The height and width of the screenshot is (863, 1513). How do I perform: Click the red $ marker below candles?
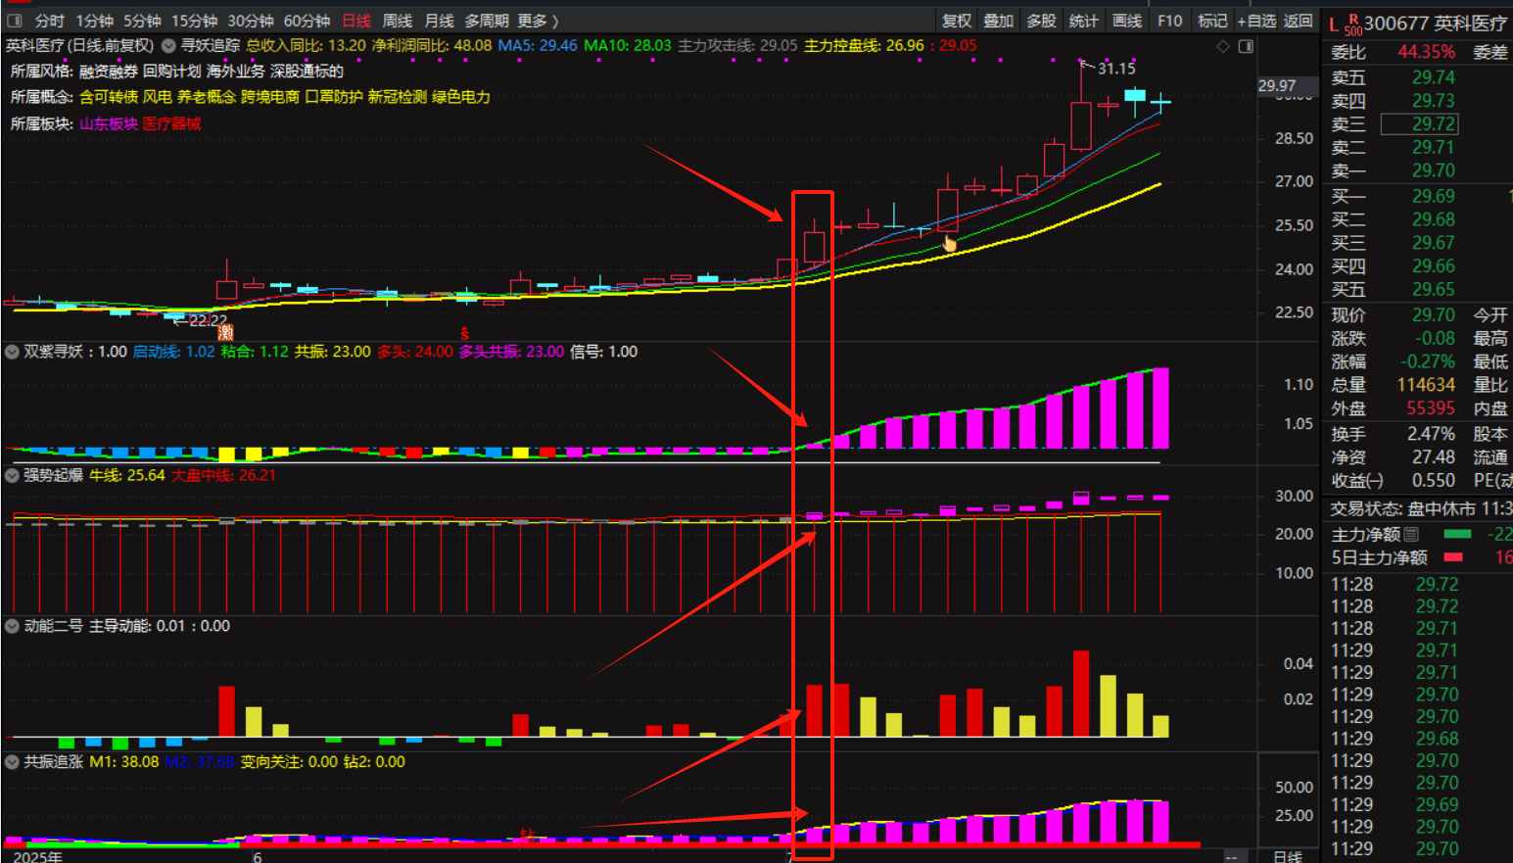[464, 334]
